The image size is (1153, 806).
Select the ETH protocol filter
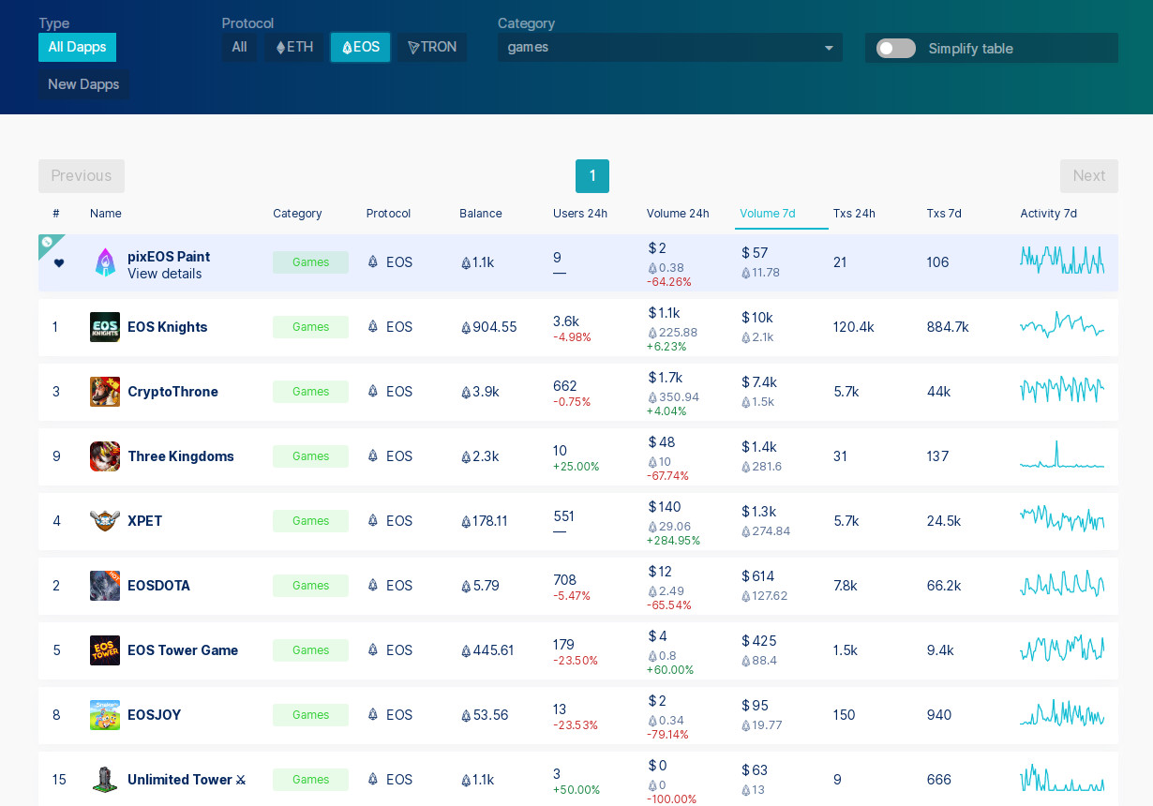click(294, 47)
